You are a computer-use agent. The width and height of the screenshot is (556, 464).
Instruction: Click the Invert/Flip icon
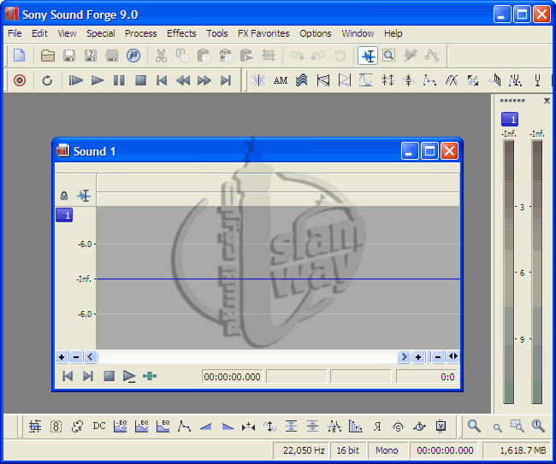269,426
